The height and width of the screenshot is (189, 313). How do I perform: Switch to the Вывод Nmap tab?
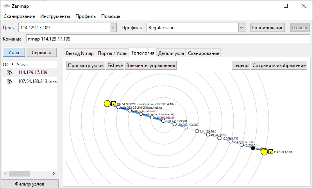coord(80,53)
